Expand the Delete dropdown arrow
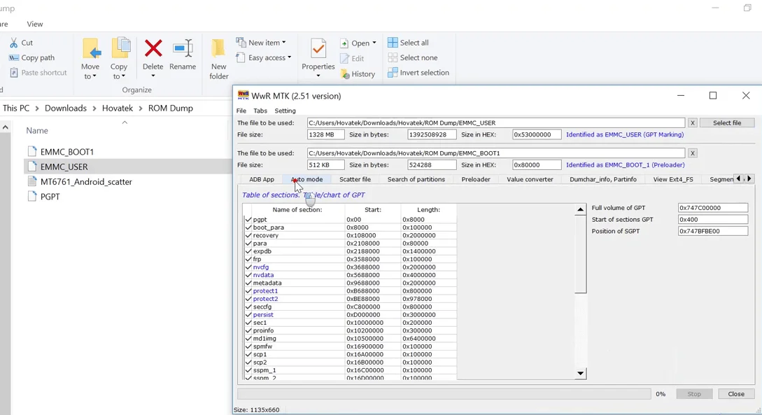This screenshot has height=415, width=762. (x=153, y=76)
